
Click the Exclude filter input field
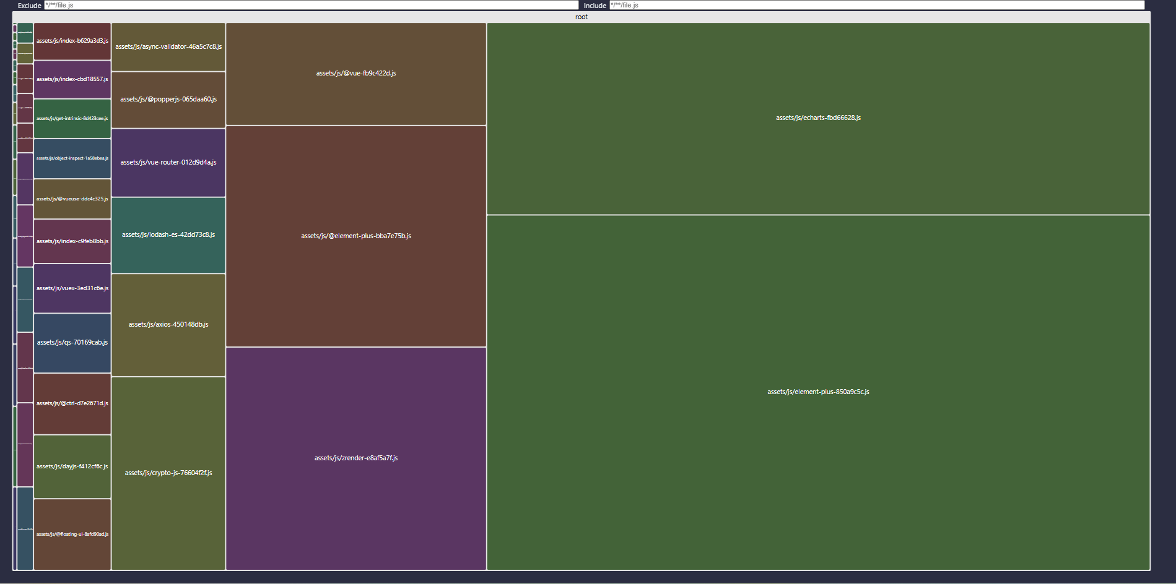[310, 5]
